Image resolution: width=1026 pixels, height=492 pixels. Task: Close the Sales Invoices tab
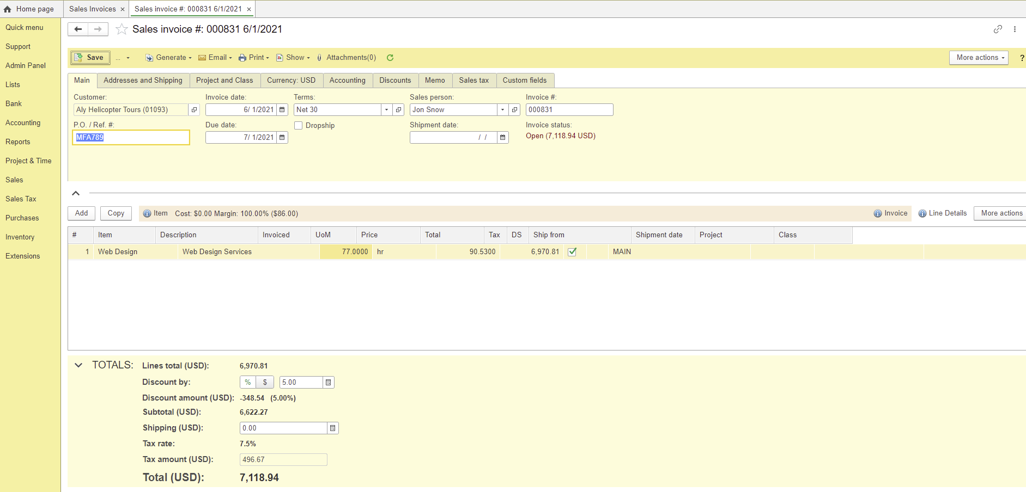pyautogui.click(x=123, y=9)
